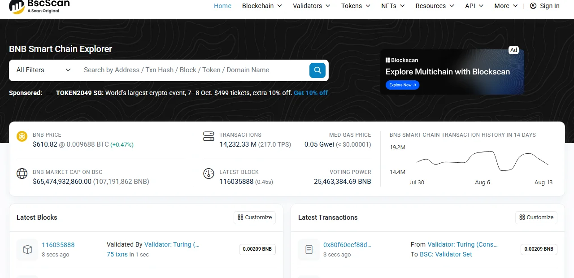Go to the Home page
This screenshot has width=574, height=278.
click(223, 6)
